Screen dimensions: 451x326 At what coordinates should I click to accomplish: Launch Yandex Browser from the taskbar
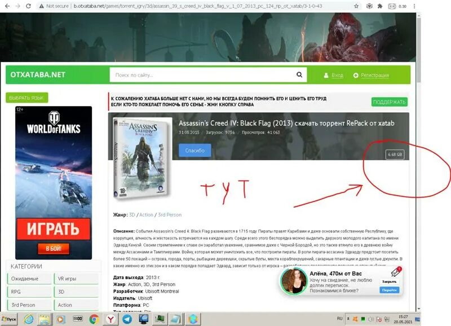pyautogui.click(x=110, y=319)
